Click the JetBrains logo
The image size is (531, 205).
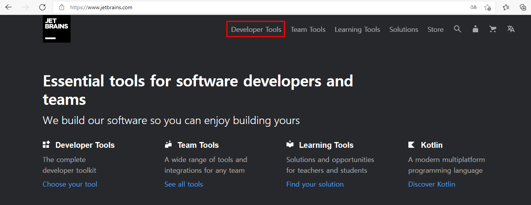point(57,29)
